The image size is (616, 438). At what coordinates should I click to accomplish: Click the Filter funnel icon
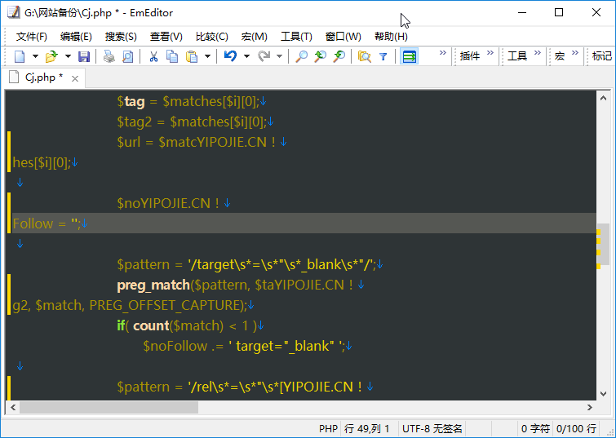[383, 56]
